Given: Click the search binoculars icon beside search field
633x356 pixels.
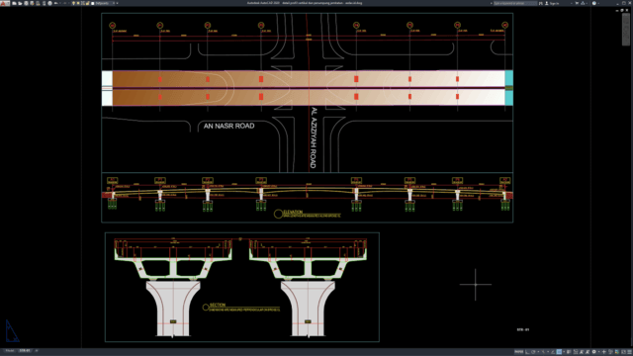Looking at the screenshot, I should coord(541,3).
